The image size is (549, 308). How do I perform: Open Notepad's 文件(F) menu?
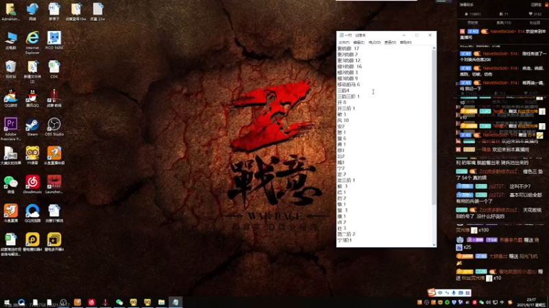pos(344,42)
